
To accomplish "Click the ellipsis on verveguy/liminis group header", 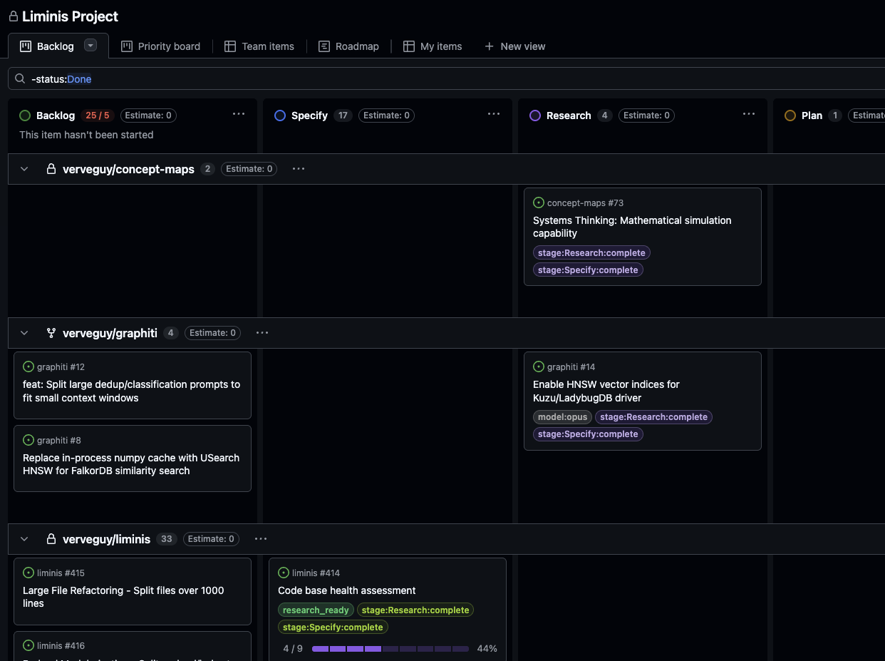I will point(260,538).
